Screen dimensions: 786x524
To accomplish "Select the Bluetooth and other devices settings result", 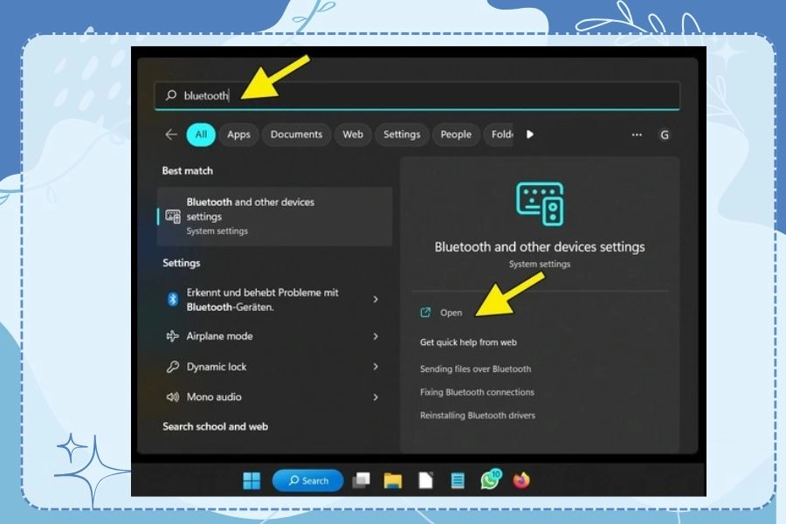I will click(x=275, y=216).
